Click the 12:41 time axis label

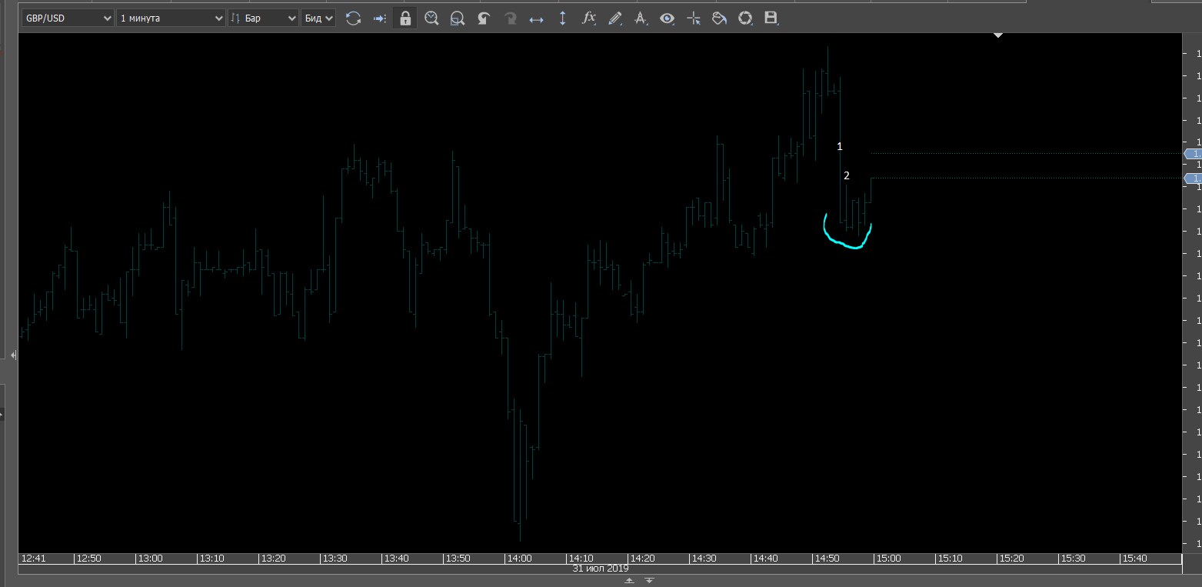35,559
